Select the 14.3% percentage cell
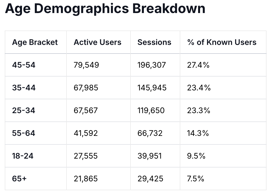Screen dimensions: 271x193 pyautogui.click(x=198, y=133)
